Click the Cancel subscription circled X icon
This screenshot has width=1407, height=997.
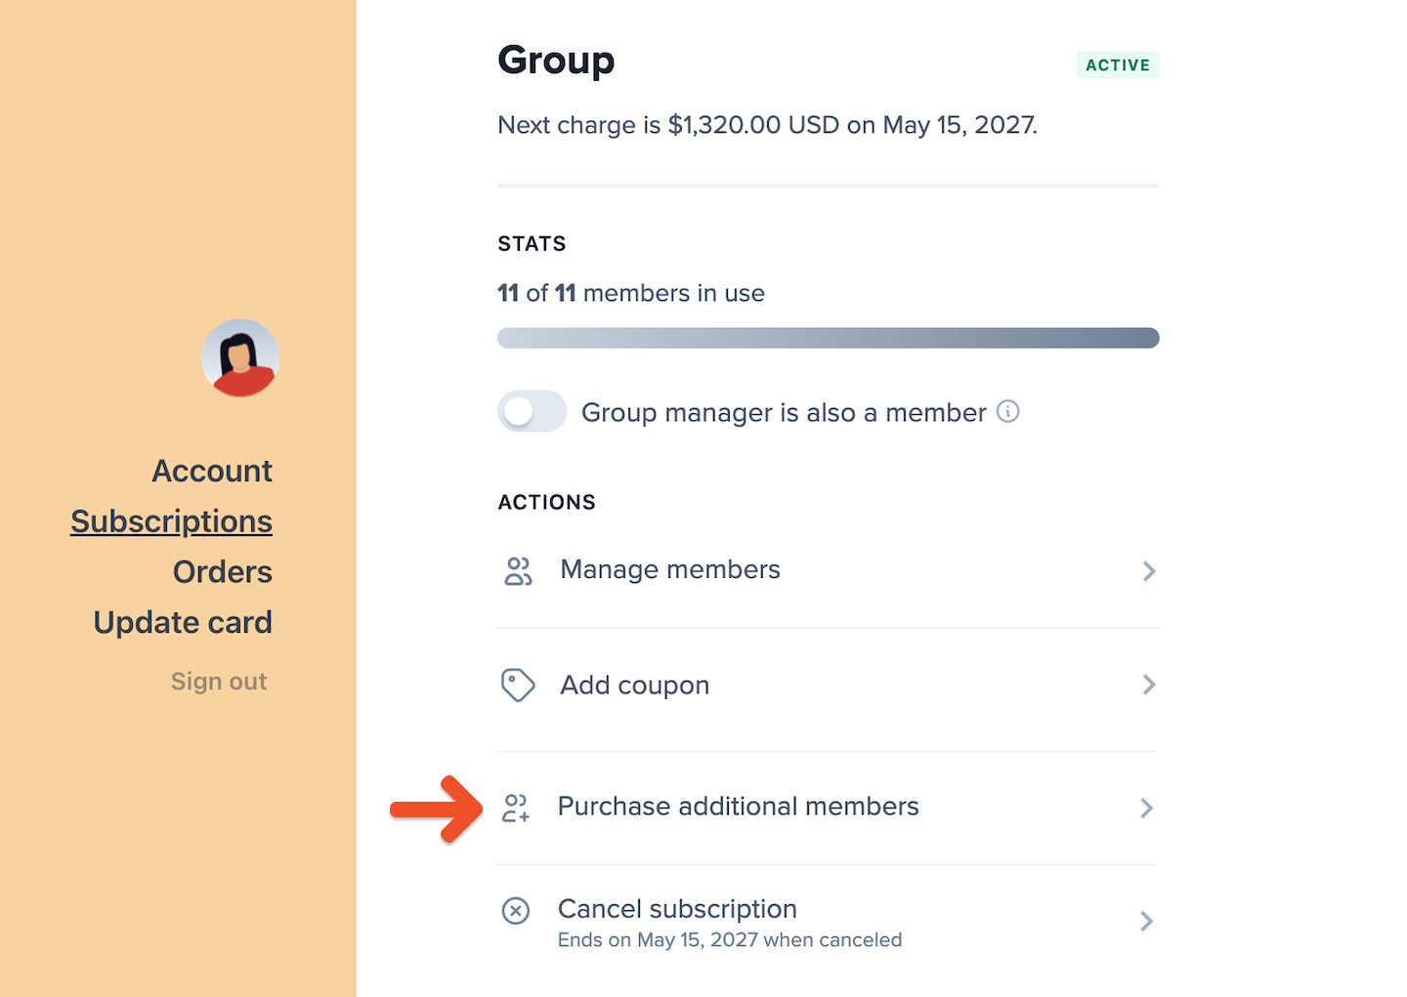[516, 911]
